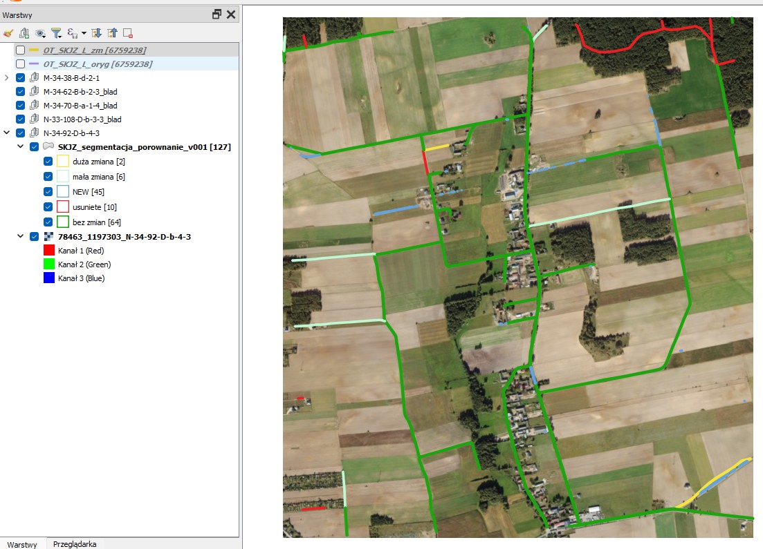Click the Expand All layers icon
Screen dimensions: 763x549
coord(97,32)
